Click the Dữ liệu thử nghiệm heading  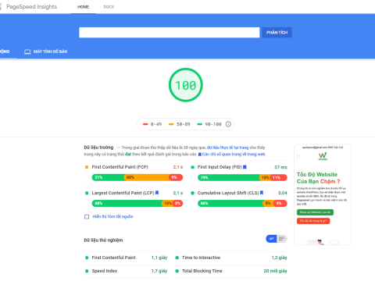[x=103, y=240]
